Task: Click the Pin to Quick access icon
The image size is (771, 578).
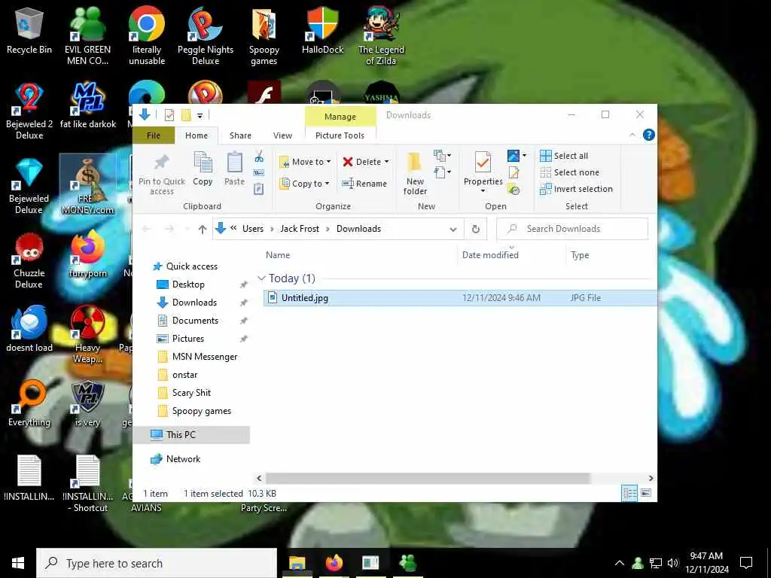Action: point(162,163)
